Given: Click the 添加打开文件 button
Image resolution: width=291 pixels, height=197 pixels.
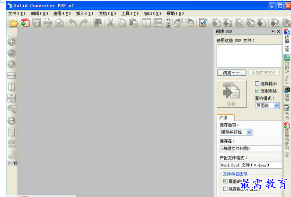Looking at the screenshot, I should [264, 72].
